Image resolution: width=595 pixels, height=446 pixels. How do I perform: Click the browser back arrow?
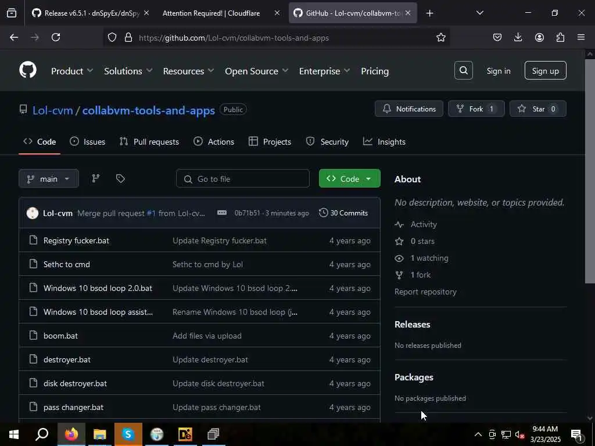[14, 37]
